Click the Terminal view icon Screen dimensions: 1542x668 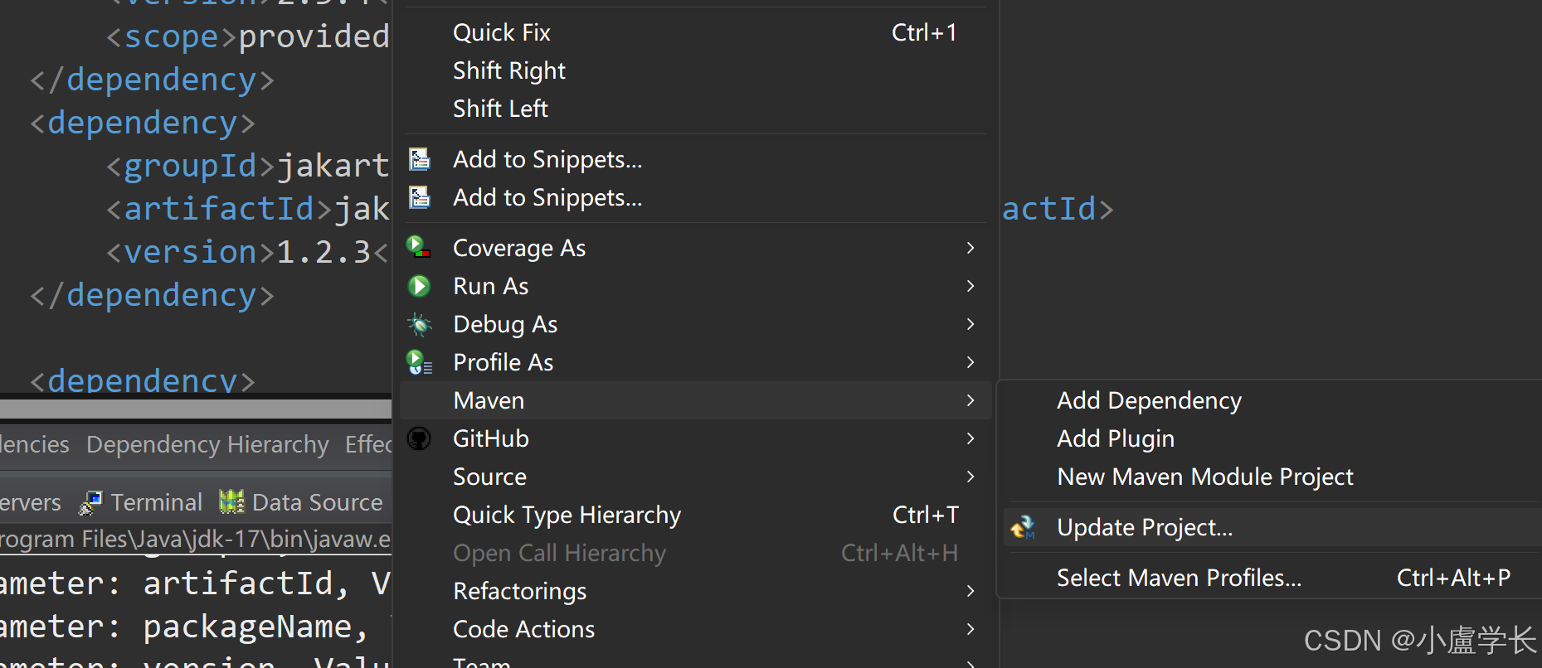(90, 501)
